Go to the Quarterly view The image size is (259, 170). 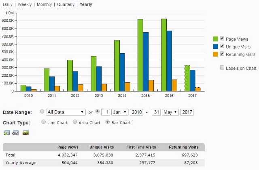pos(66,4)
